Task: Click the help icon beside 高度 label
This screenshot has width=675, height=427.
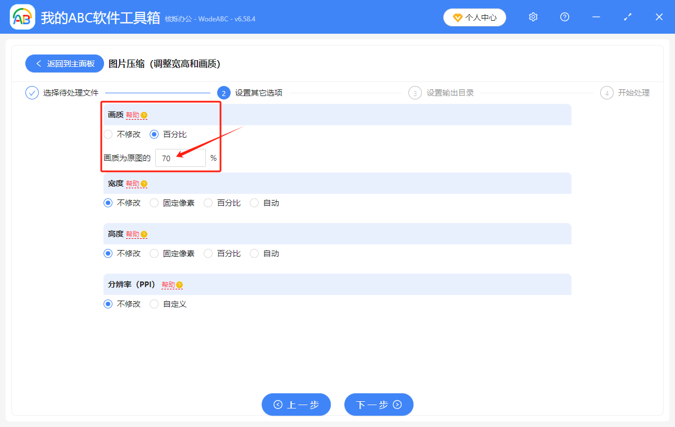Action: click(144, 234)
